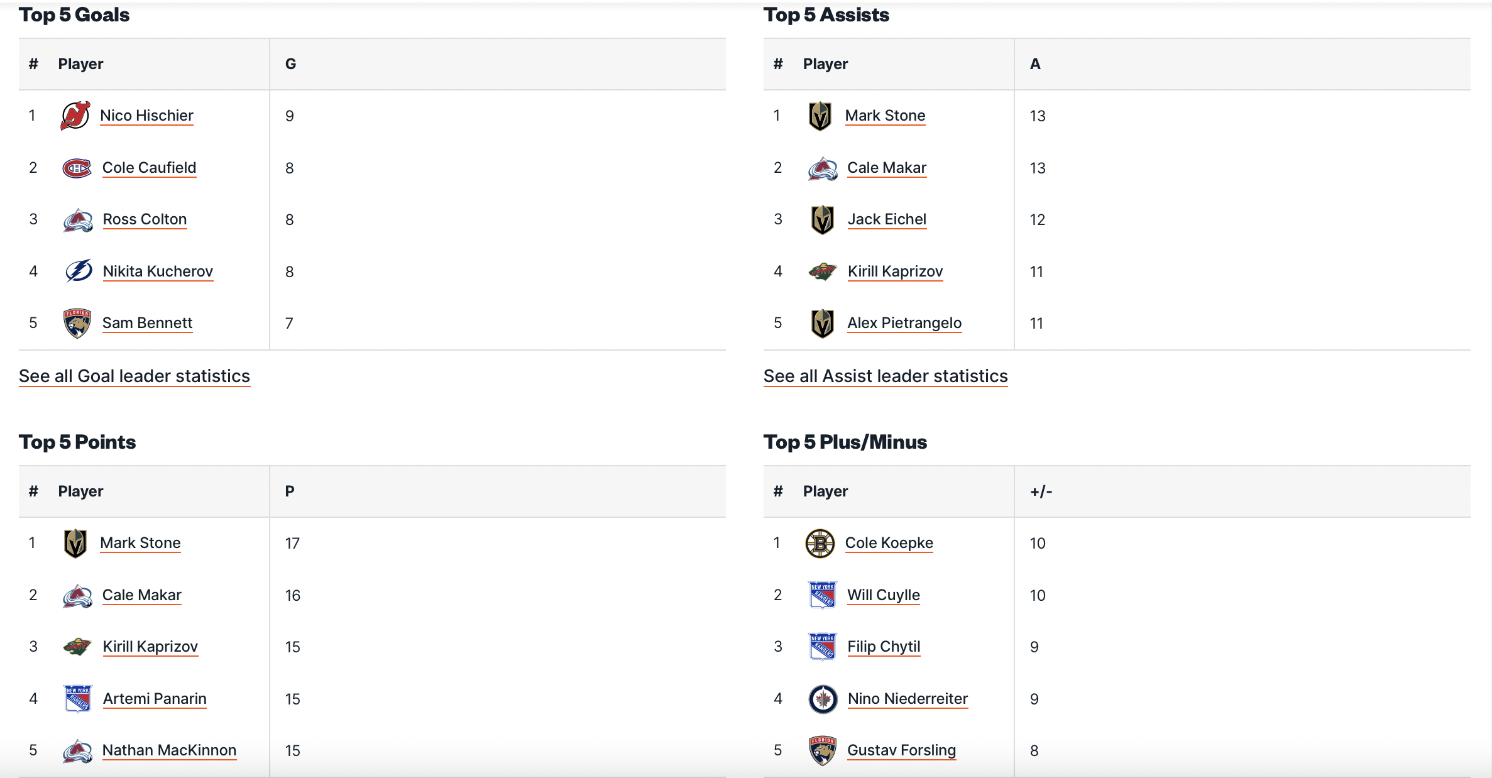Click Devils logo beside Nico Hischier
Viewport: 1492px width, 778px height.
(x=75, y=116)
